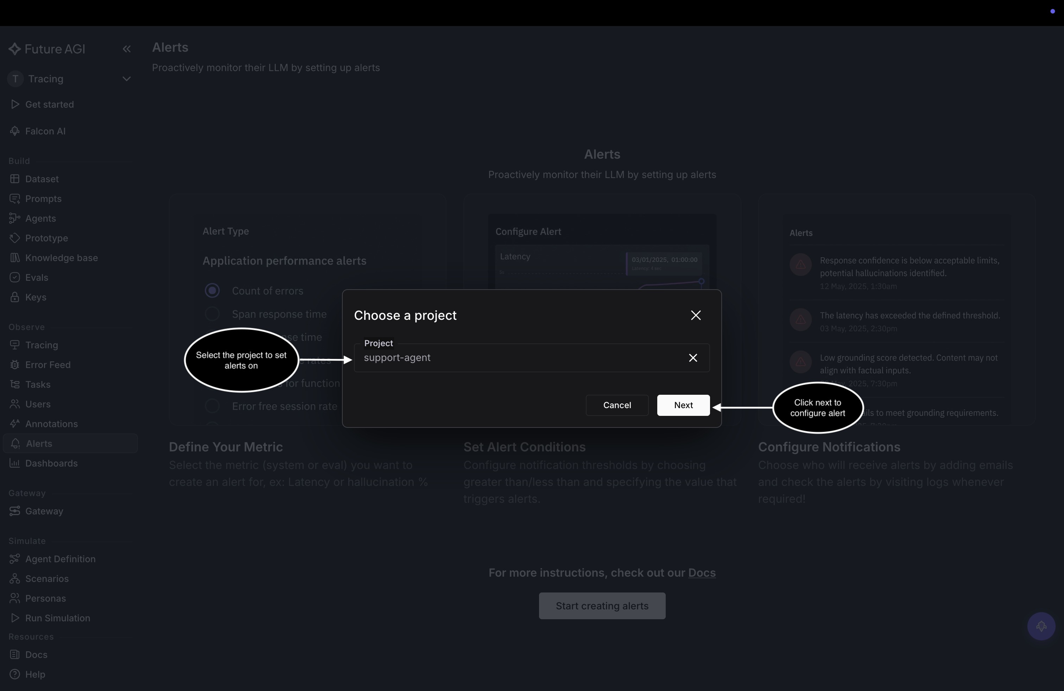Click the Error Feed bug icon
This screenshot has height=691, width=1064.
pos(15,365)
